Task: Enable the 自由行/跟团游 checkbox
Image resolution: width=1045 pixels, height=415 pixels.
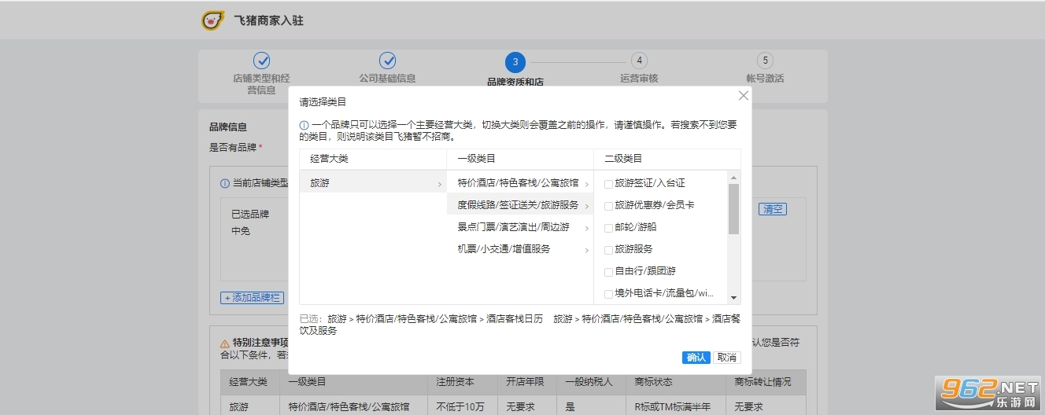Action: [608, 271]
